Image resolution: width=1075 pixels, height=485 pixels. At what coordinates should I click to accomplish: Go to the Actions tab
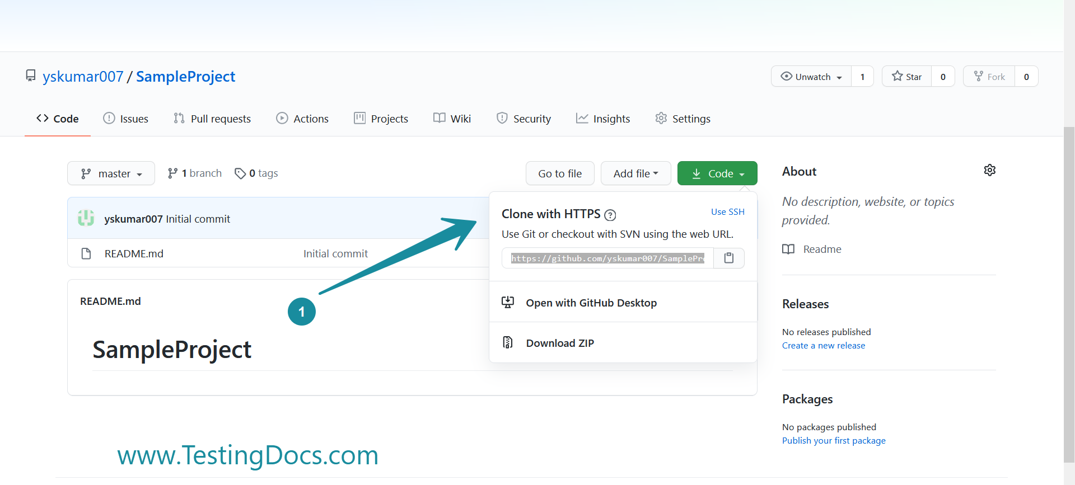[302, 119]
